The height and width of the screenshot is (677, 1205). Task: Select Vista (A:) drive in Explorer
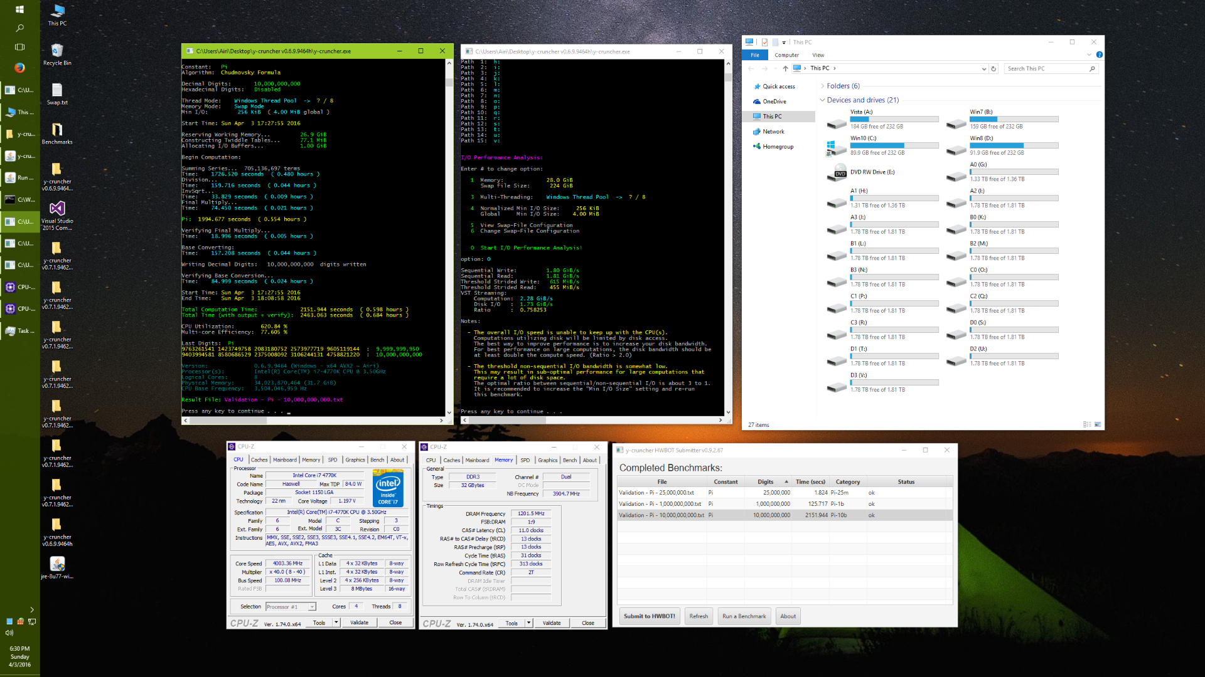(883, 119)
